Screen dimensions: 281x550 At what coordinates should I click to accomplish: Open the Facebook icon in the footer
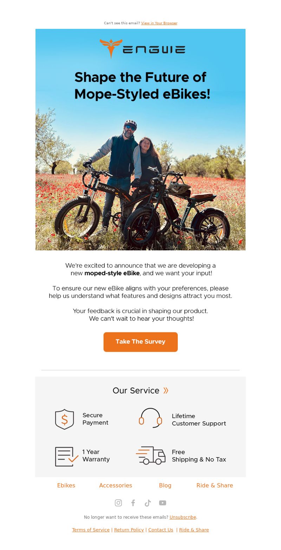click(133, 503)
